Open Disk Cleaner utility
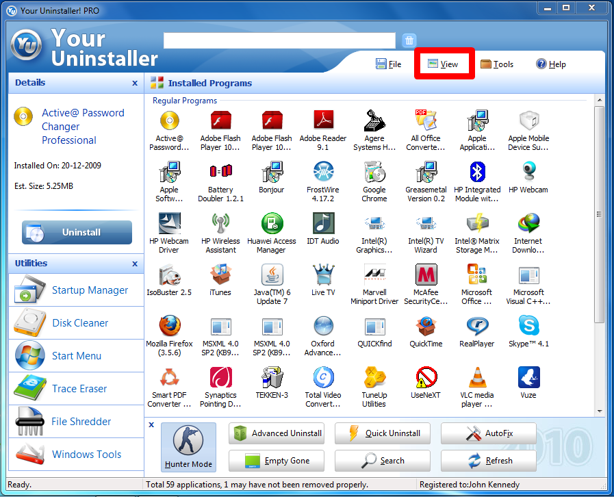This screenshot has width=614, height=497. [77, 323]
